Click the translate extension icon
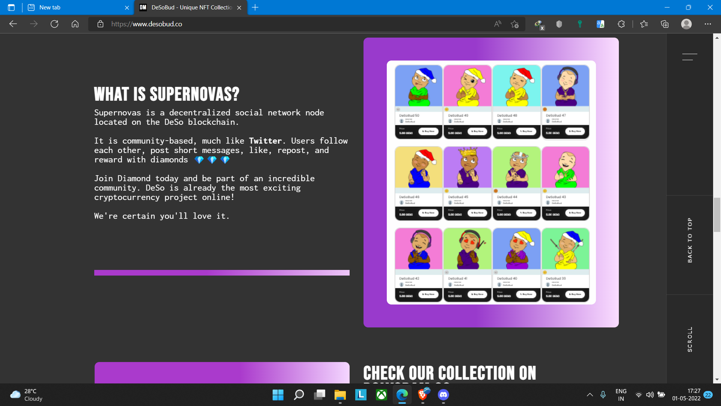The width and height of the screenshot is (721, 406). click(x=600, y=24)
